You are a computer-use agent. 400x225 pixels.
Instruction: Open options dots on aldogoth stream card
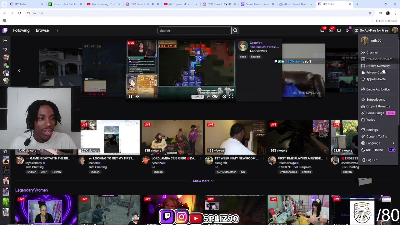[x=263, y=158]
